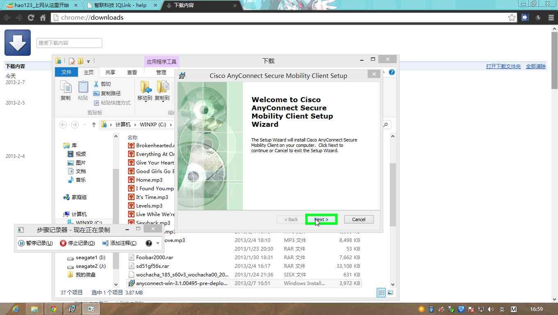Viewport: 558px width, 315px height.
Task: Select It's Time.mp3 file in list
Action: (x=148, y=197)
